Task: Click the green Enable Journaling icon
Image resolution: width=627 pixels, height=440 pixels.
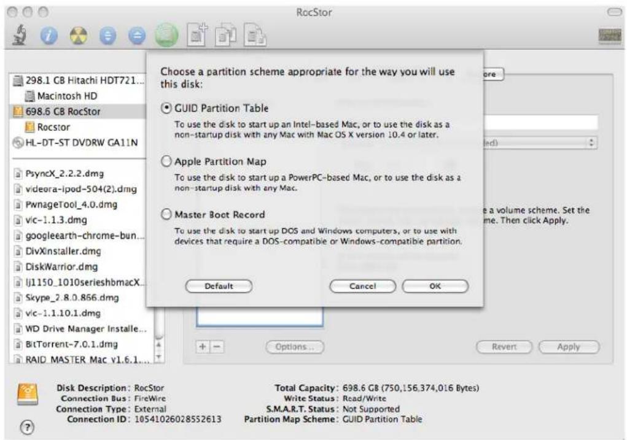Action: tap(167, 35)
